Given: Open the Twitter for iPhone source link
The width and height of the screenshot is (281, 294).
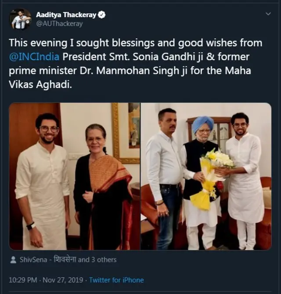Looking at the screenshot, I should 116,280.
